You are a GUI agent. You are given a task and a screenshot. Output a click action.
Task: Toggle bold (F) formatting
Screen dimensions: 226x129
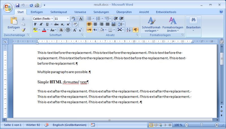(x=35, y=24)
